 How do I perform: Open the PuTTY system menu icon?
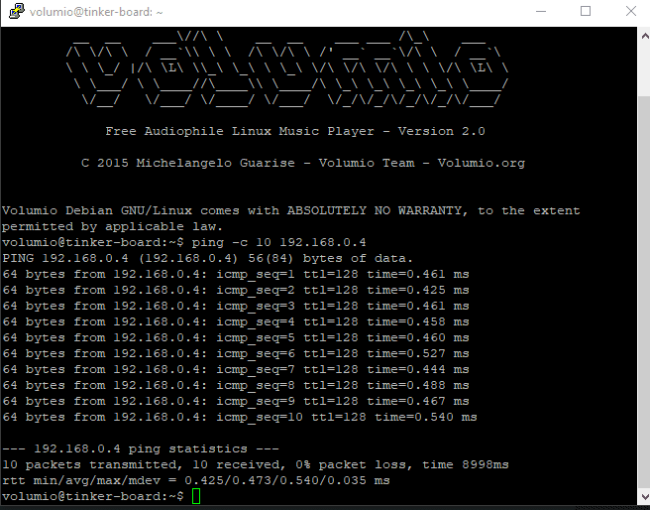17,11
